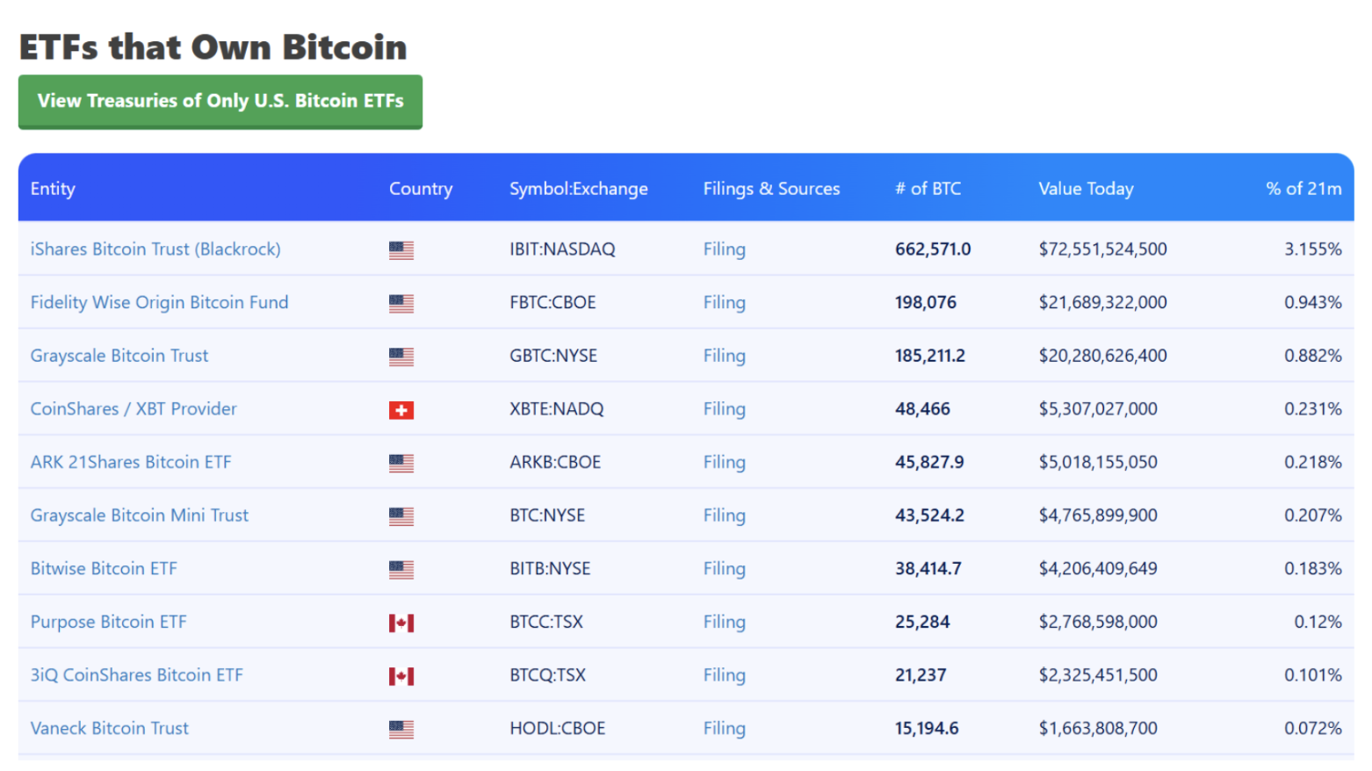
Task: Select the $21,689,322,000 value cell
Action: click(x=1103, y=302)
